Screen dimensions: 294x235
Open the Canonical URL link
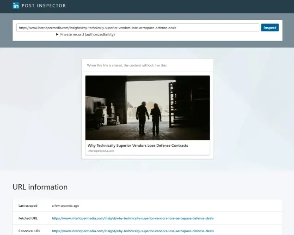coord(133,230)
